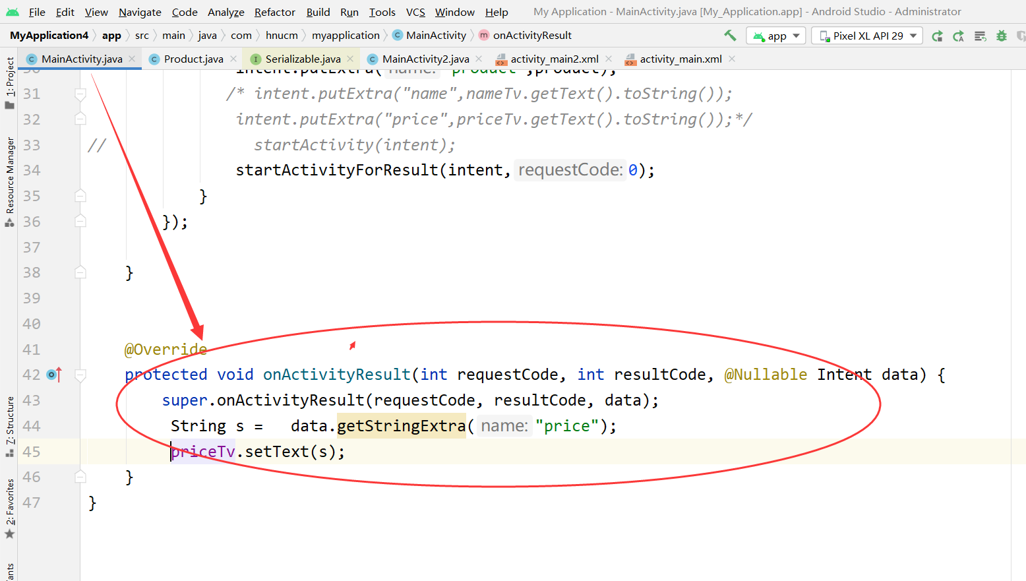Click the overriding method gutter icon on line 42
The image size is (1026, 581).
click(54, 374)
